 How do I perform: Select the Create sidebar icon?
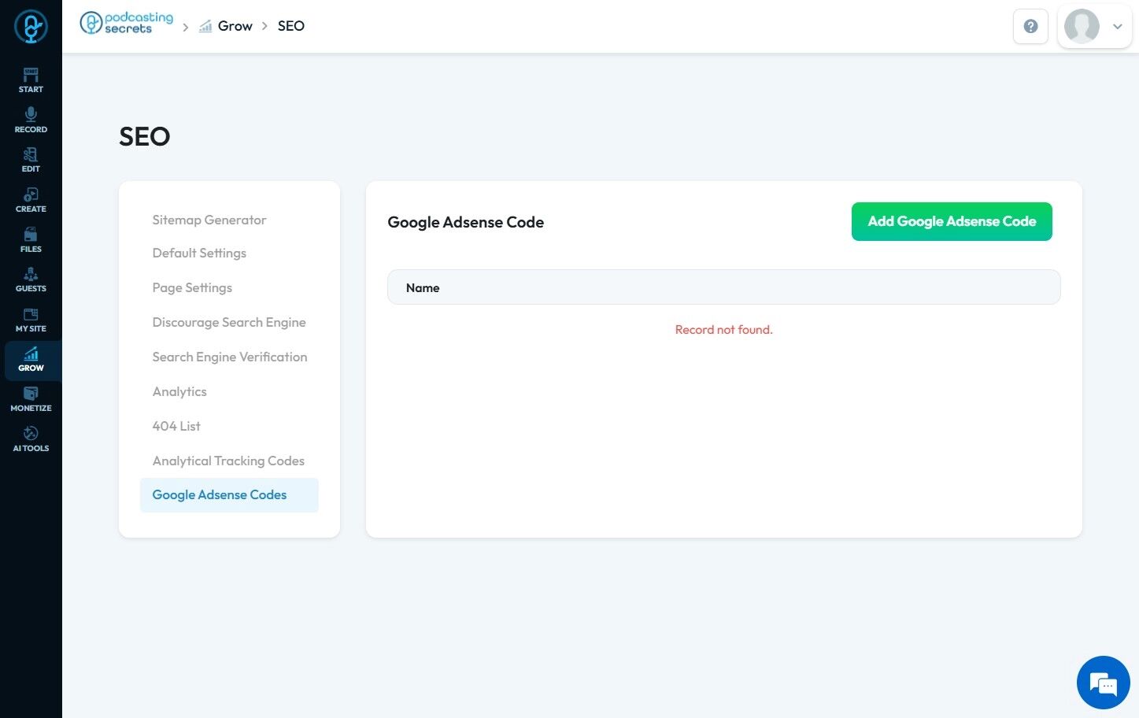point(31,200)
